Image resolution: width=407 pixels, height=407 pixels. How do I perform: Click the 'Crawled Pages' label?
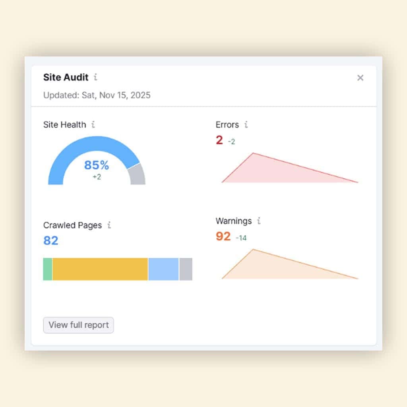[73, 225]
